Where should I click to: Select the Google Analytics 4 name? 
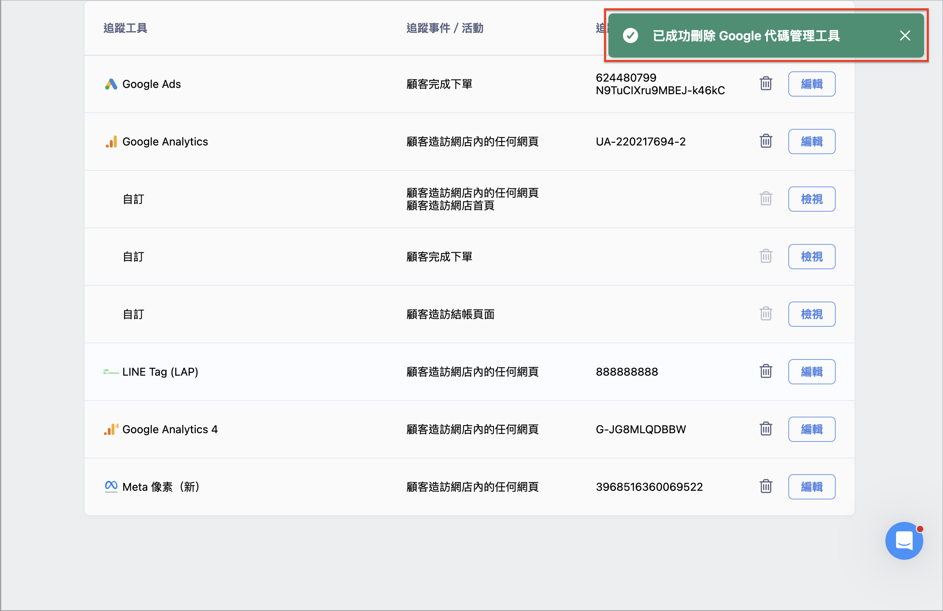coord(170,429)
